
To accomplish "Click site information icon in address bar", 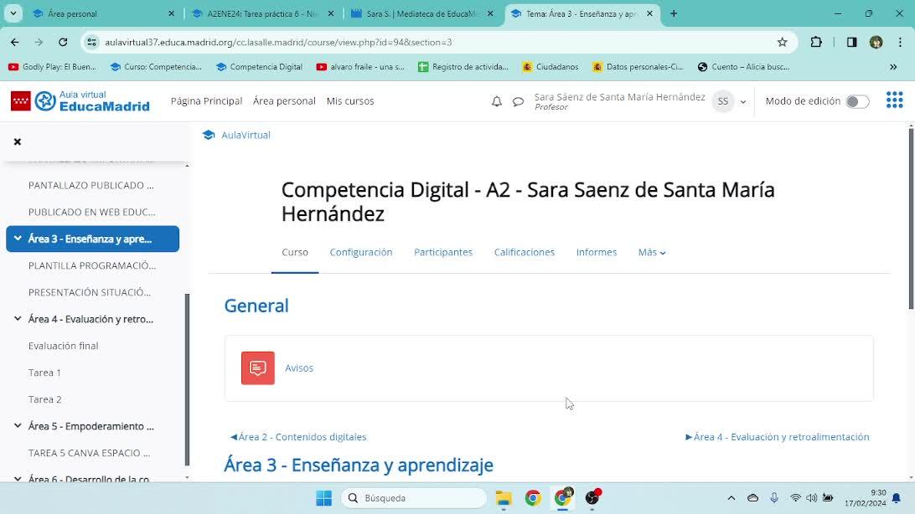I will (91, 42).
